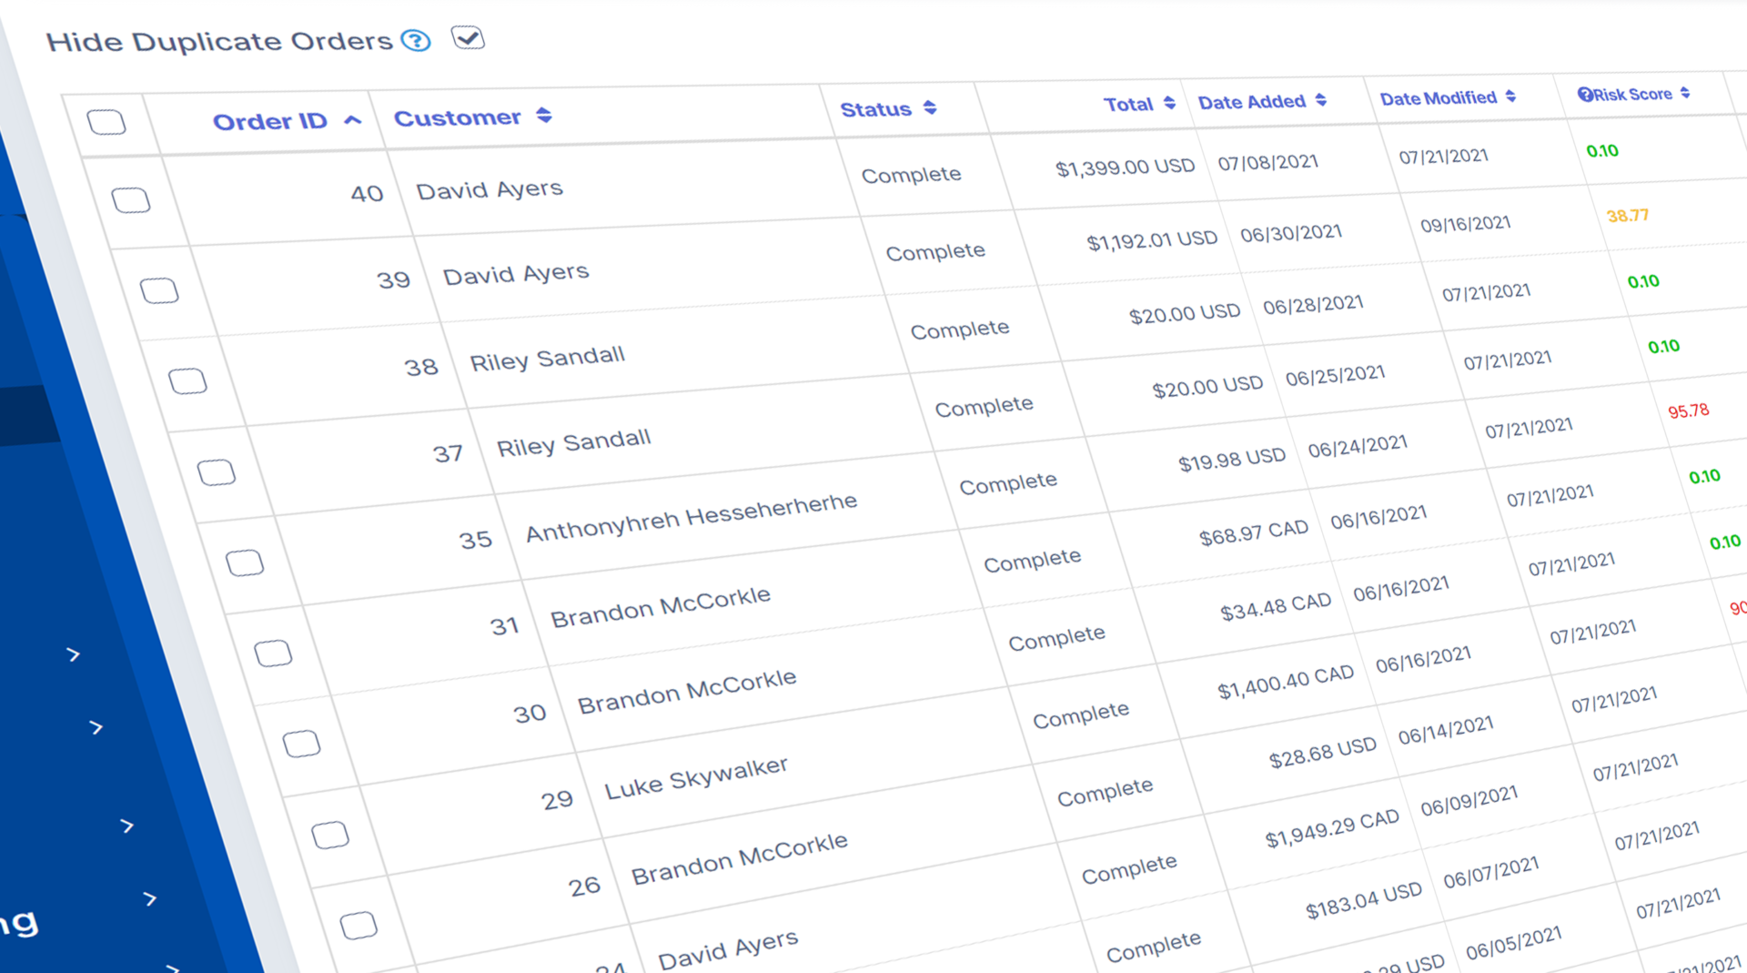Sort the table by Status
Viewport: 1747px width, 973px height.
(x=875, y=109)
